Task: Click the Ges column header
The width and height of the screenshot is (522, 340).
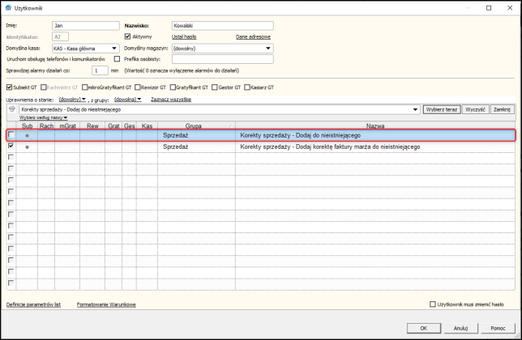Action: coord(129,126)
